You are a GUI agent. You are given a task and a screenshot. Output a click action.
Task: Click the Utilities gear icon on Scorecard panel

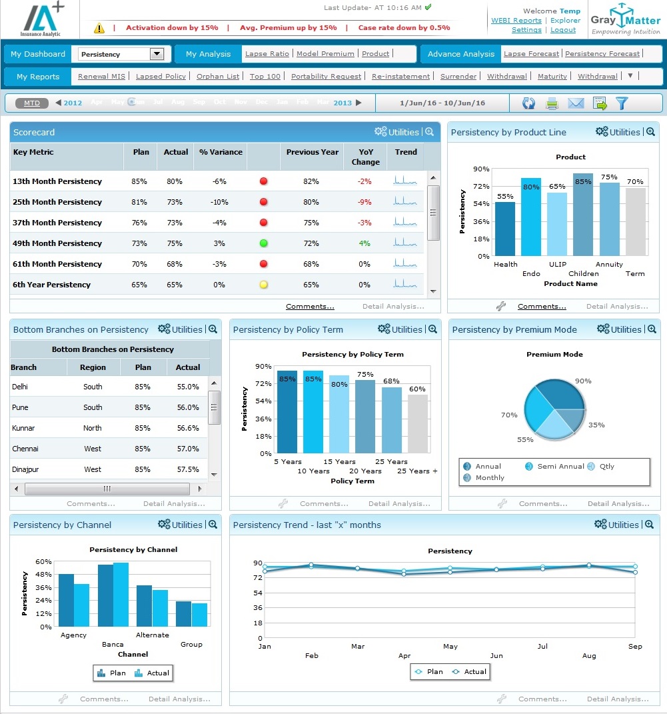click(380, 131)
